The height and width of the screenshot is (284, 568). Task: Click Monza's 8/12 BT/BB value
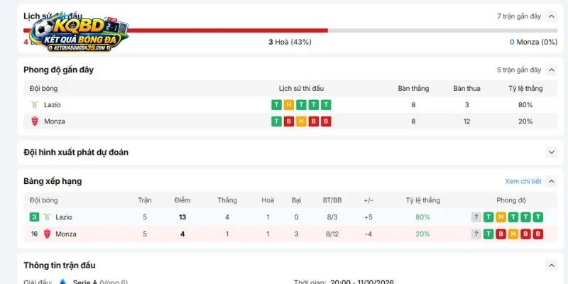[x=332, y=234]
